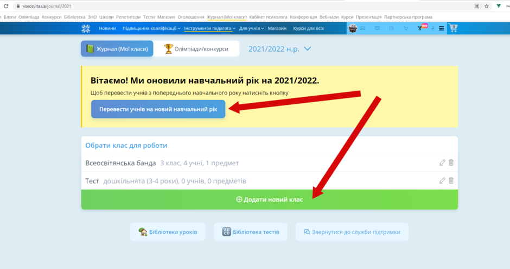Click the hamburger menu icon
Screen dimensions: 510x269
pos(442,28)
